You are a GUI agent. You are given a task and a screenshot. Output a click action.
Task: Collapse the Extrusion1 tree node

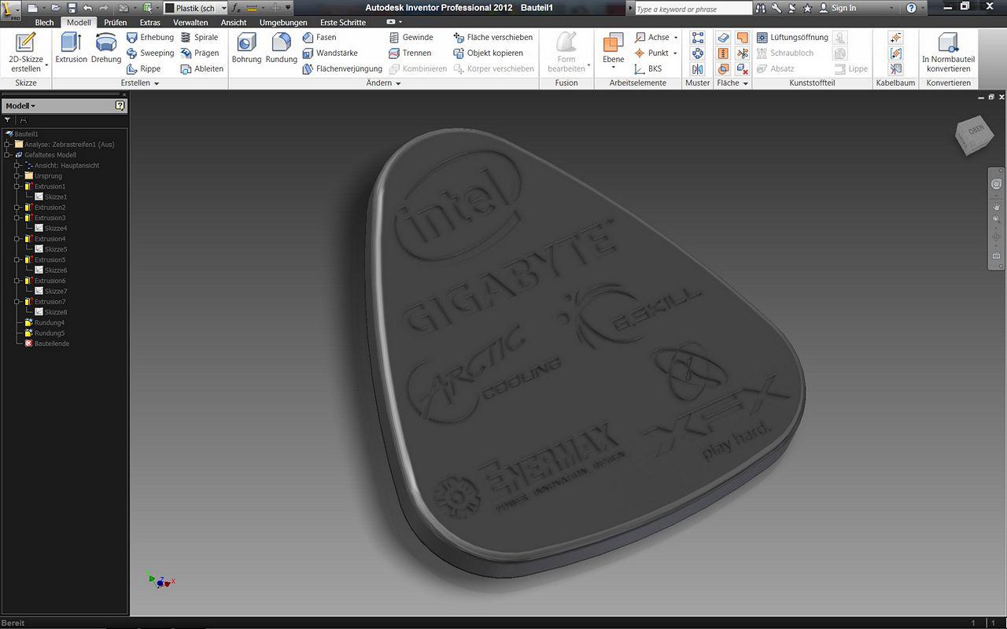[x=17, y=186]
